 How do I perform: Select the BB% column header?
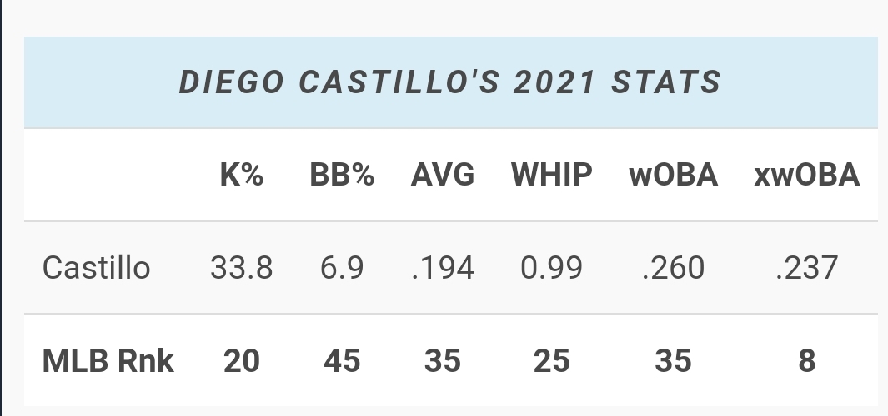pyautogui.click(x=342, y=175)
